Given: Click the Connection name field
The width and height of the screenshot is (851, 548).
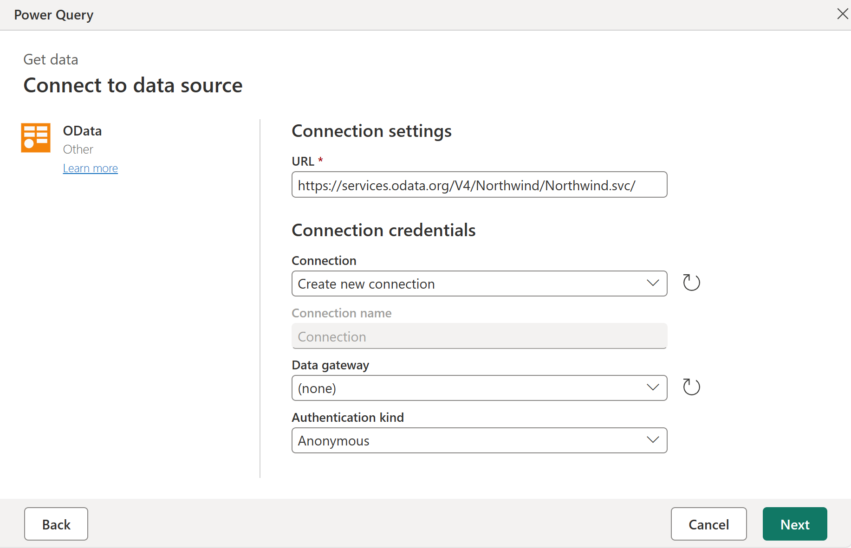Looking at the screenshot, I should point(479,336).
